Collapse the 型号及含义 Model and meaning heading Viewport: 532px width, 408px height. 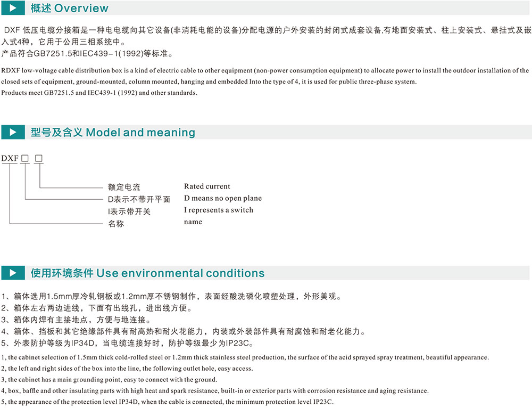(113, 132)
